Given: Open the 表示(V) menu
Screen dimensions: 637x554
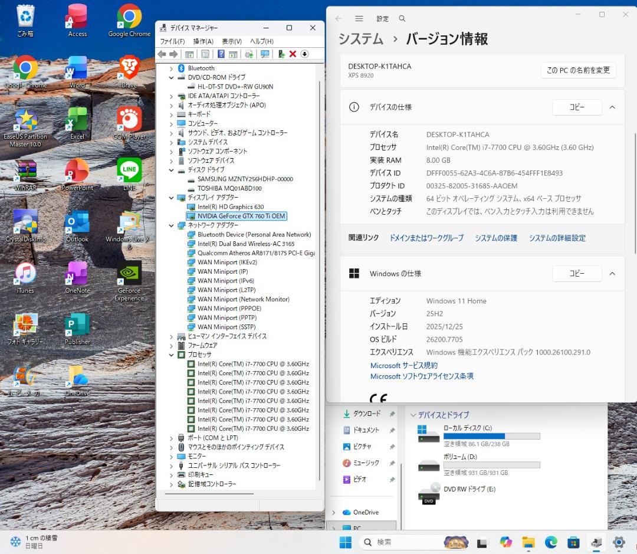Looking at the screenshot, I should [x=232, y=41].
